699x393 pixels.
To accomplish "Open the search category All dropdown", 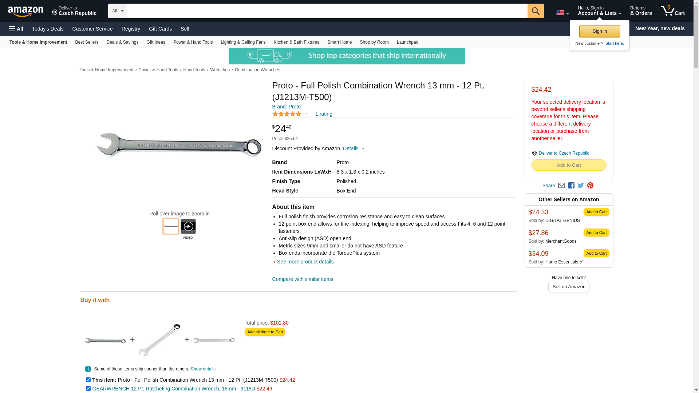I will coord(117,11).
